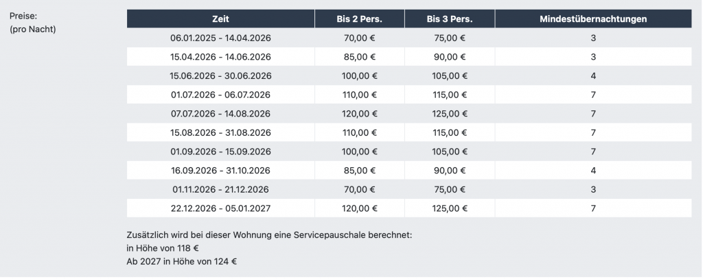Click the 15.06.2026 - 30.06.2026 period cell

(220, 75)
